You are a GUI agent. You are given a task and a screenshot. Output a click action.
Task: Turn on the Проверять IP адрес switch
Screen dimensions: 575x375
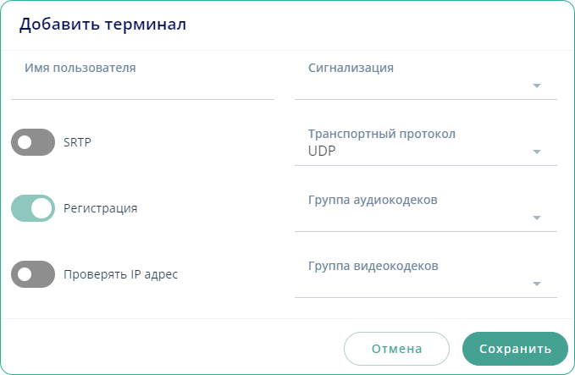pyautogui.click(x=33, y=273)
